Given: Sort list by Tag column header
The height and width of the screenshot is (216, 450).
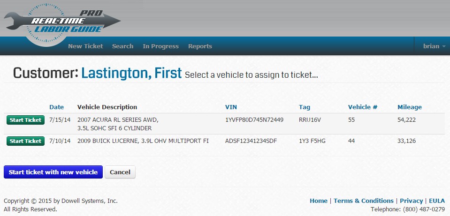Looking at the screenshot, I should 304,107.
